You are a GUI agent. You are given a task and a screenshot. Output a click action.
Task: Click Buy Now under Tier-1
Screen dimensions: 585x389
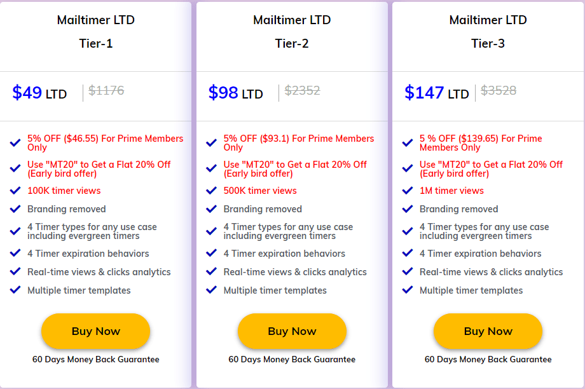point(95,331)
